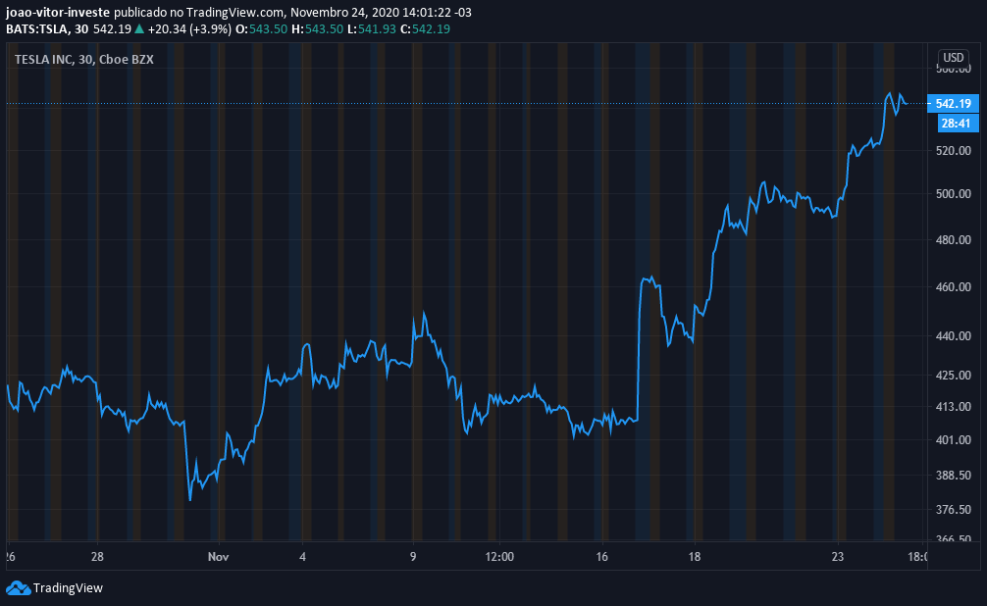Click the 480.00 price axis label
The image size is (987, 606).
coord(953,240)
